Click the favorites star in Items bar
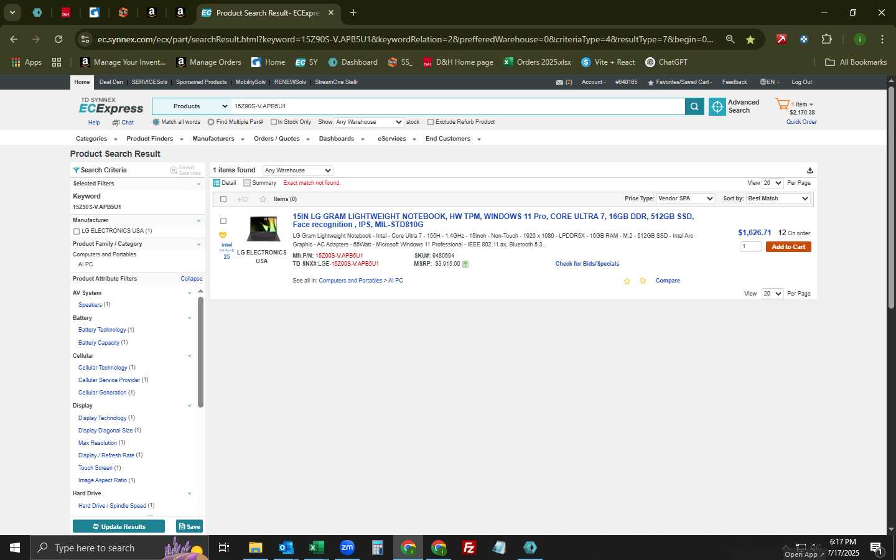The width and height of the screenshot is (896, 560). (x=263, y=199)
